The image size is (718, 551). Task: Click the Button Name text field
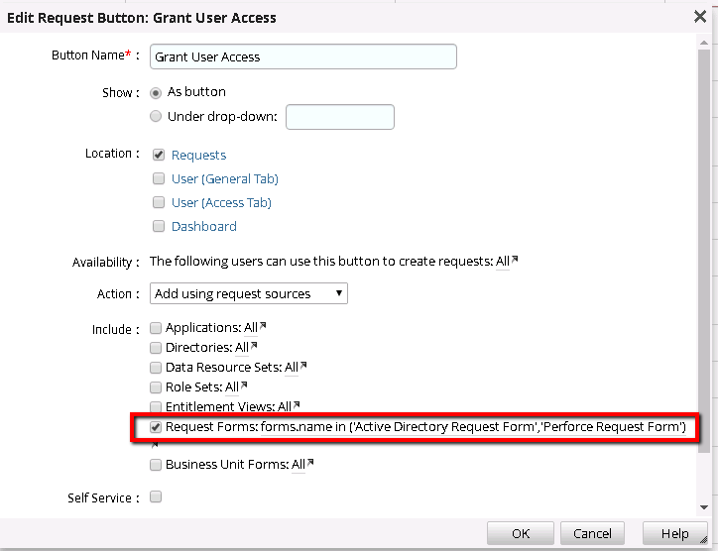coord(303,56)
